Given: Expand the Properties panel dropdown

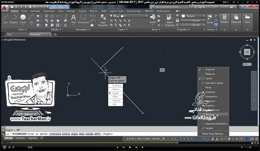Looking at the screenshot, I should [x=183, y=29].
